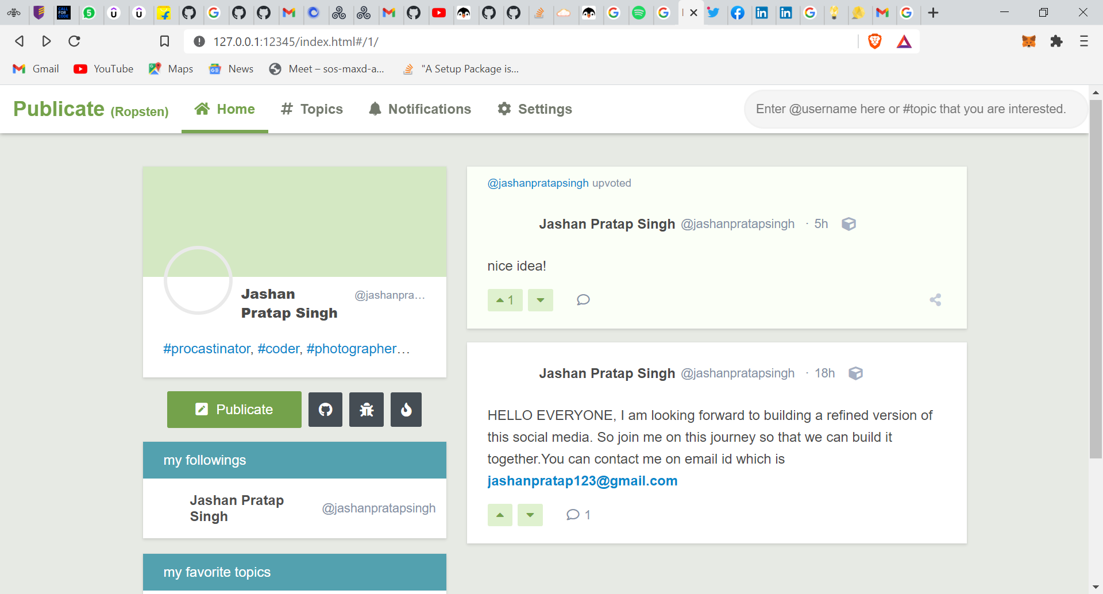Open the jashanpratap123@gmail.com email link
The image size is (1103, 594).
click(582, 481)
